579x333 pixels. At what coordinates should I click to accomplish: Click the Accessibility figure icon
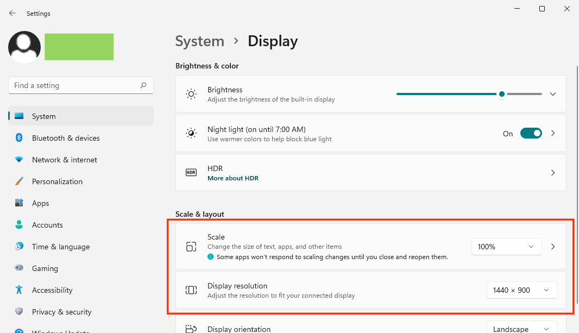[19, 290]
